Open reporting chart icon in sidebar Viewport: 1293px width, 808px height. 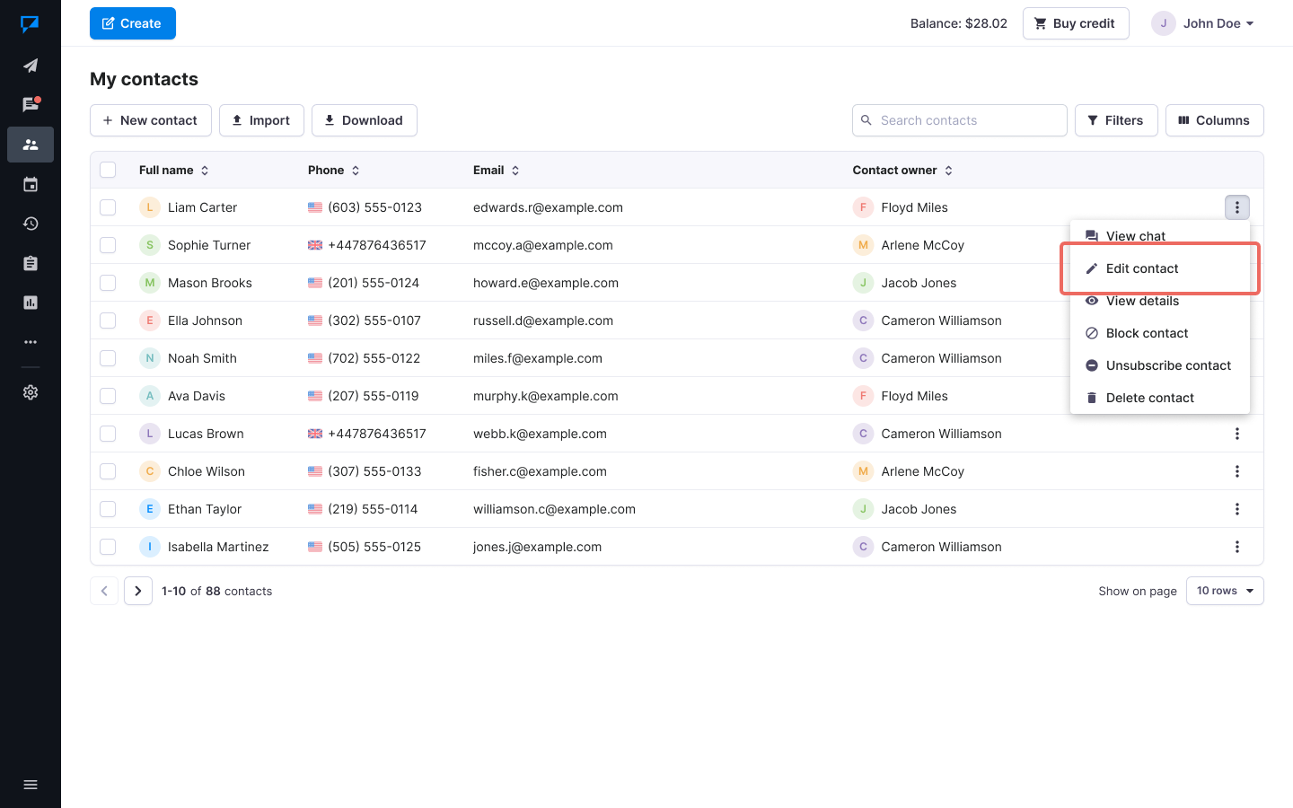(x=31, y=303)
